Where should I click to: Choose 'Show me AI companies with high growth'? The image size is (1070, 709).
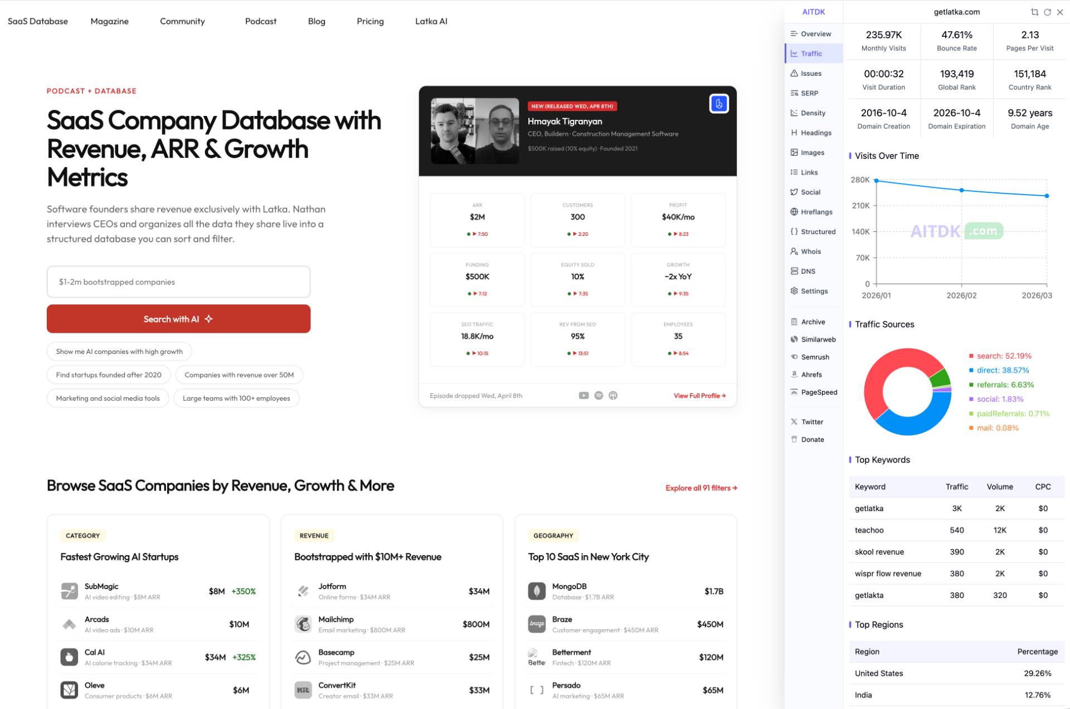point(119,352)
